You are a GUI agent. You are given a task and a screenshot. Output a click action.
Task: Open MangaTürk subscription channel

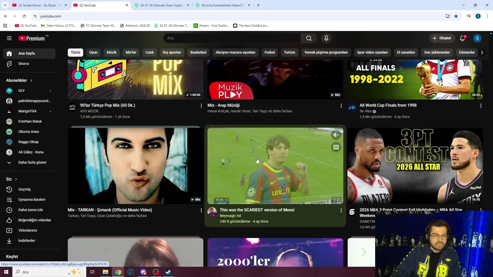[29, 111]
